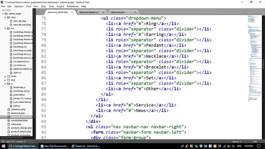The image size is (265, 149).
Task: Switch to diamond.php tab
Action: (x=118, y=12)
